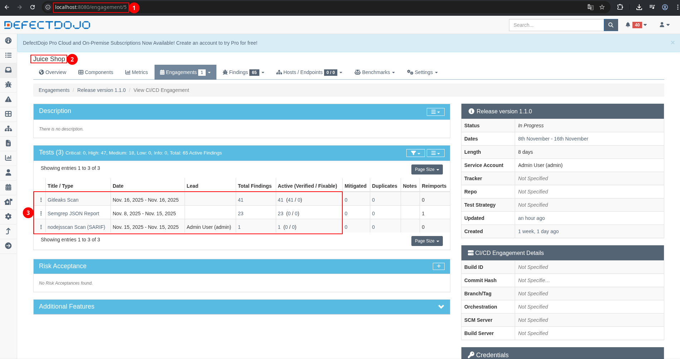The width and height of the screenshot is (680, 359).
Task: Open the Semgrep JSON Report test link
Action: pyautogui.click(x=73, y=213)
